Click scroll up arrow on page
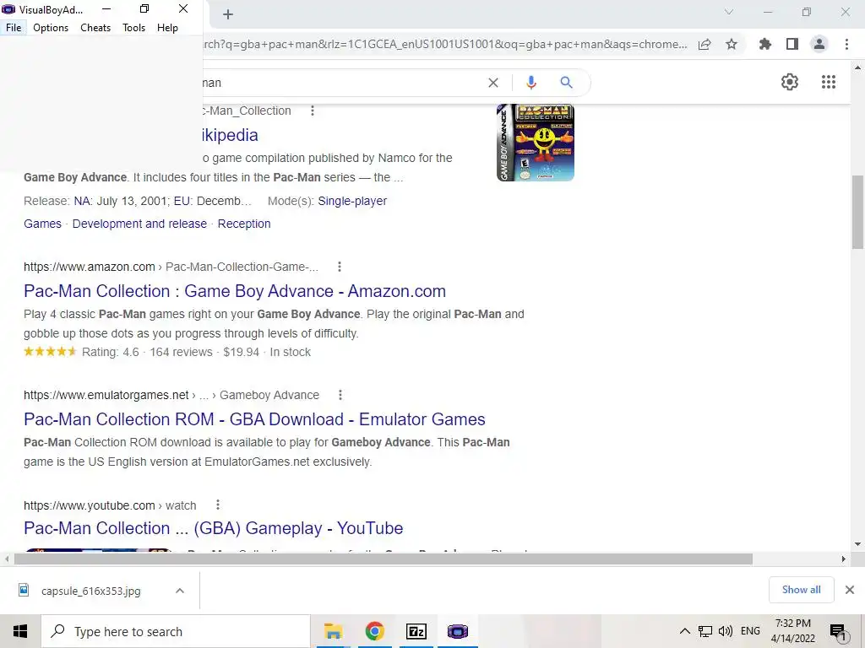This screenshot has height=648, width=865. 857,67
